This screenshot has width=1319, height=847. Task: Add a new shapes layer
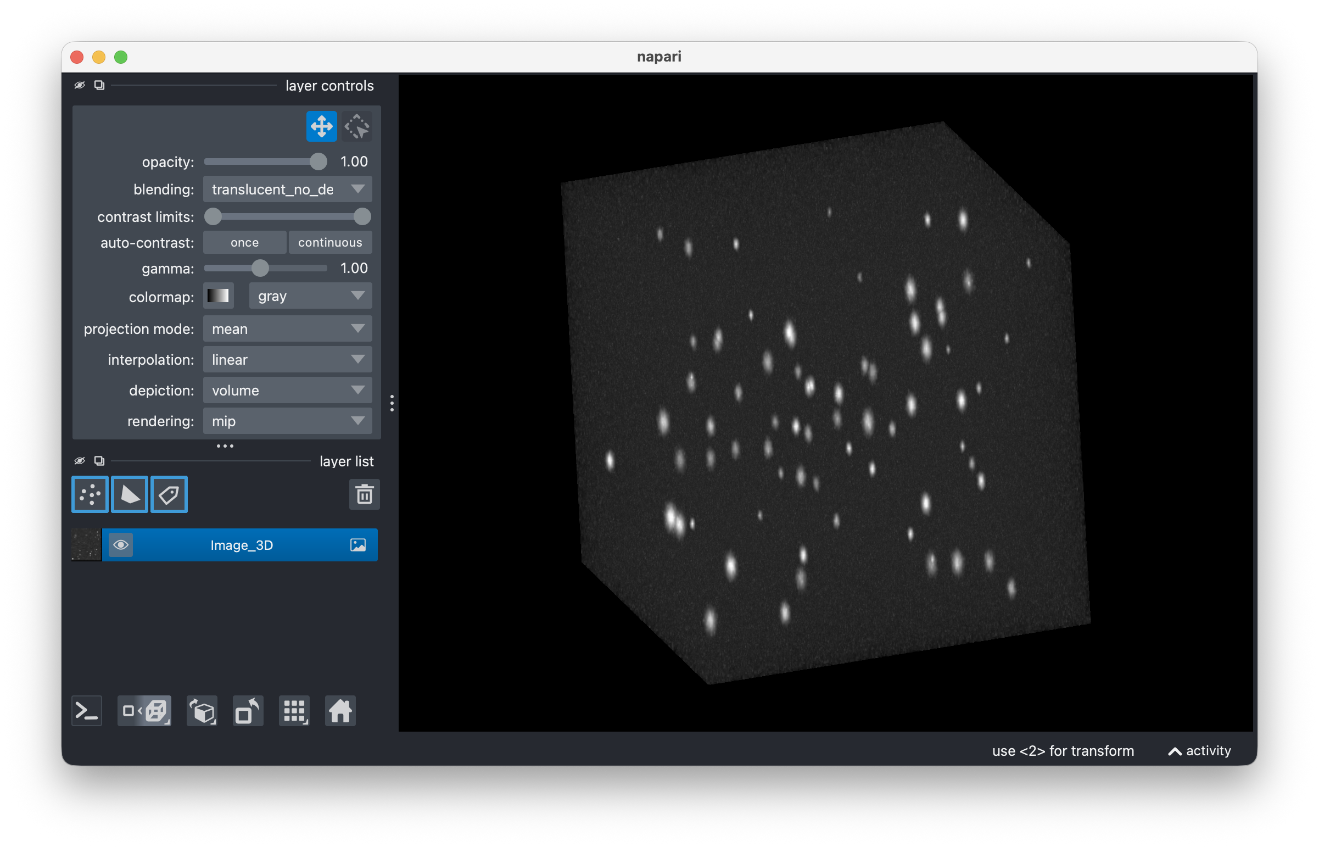130,494
